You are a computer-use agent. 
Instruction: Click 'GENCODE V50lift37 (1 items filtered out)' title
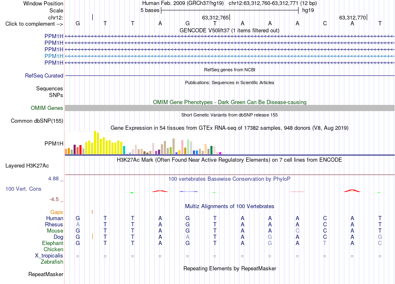230,31
